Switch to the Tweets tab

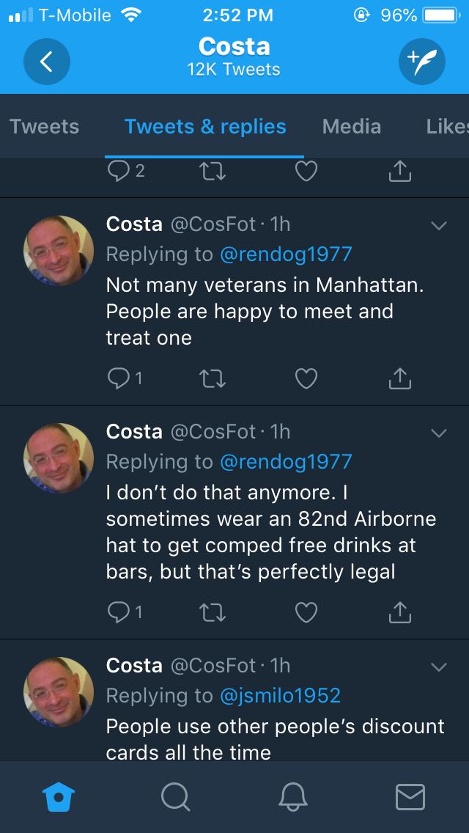(45, 126)
